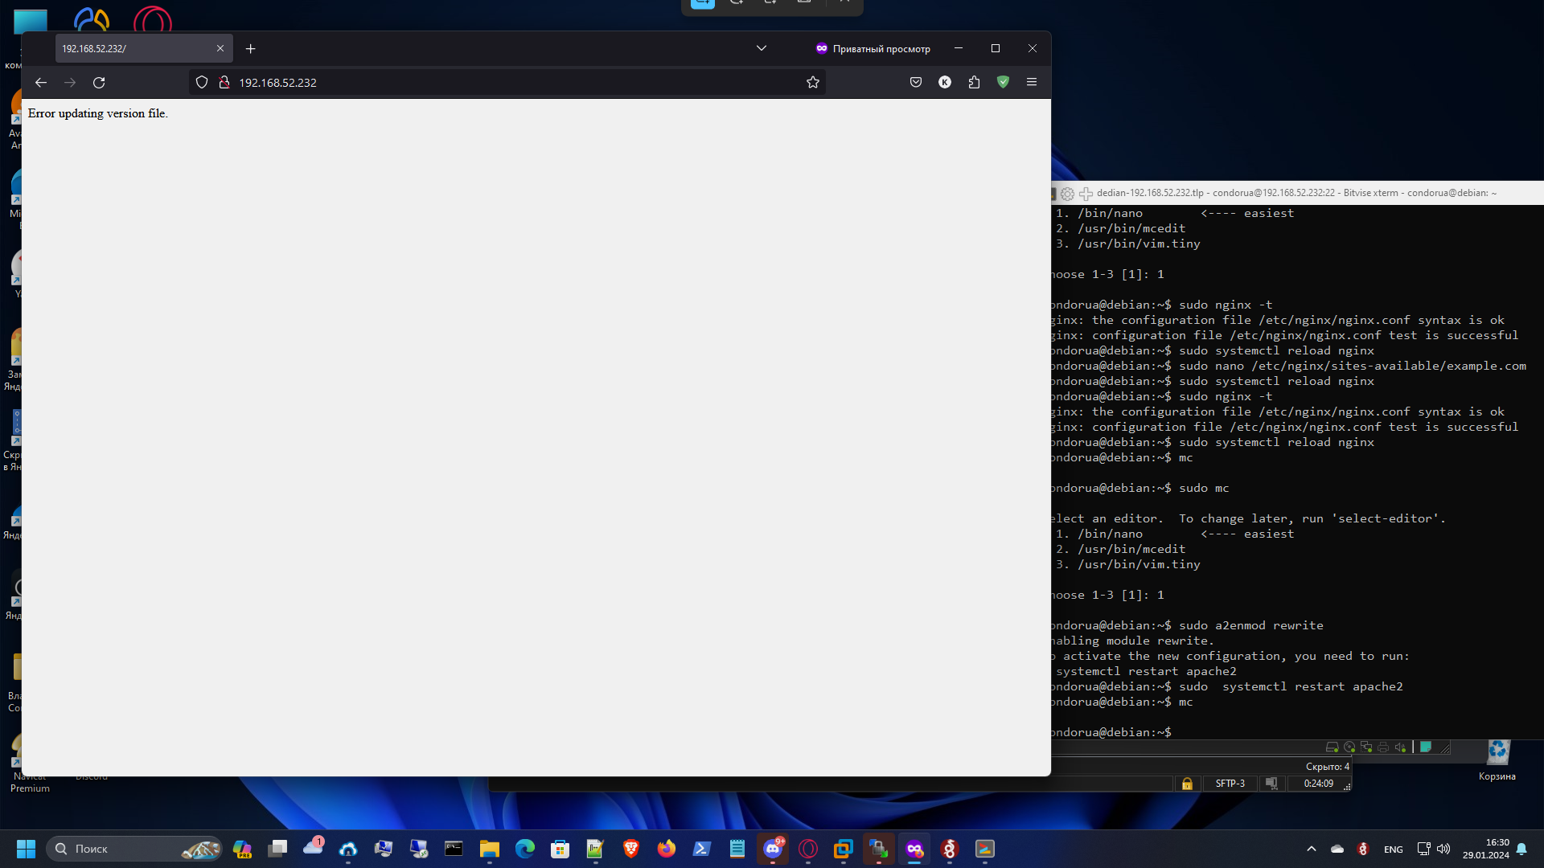This screenshot has height=868, width=1544.
Task: Click the SFTP-3 status indicator
Action: (1230, 784)
